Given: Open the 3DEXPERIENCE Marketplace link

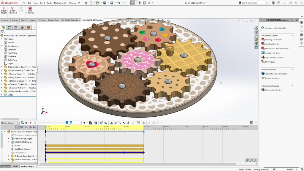Looking at the screenshot, I should click(276, 74).
